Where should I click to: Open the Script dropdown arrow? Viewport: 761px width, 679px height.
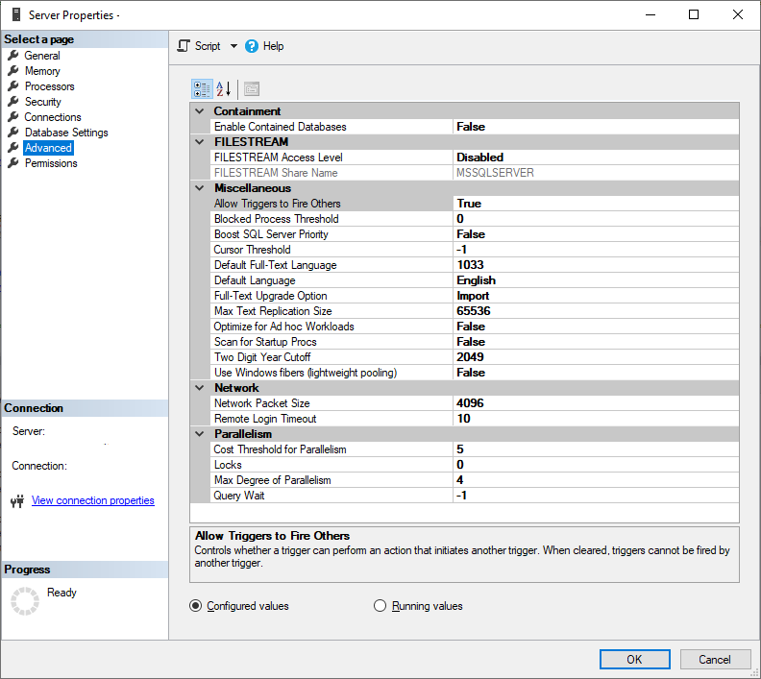(x=233, y=46)
